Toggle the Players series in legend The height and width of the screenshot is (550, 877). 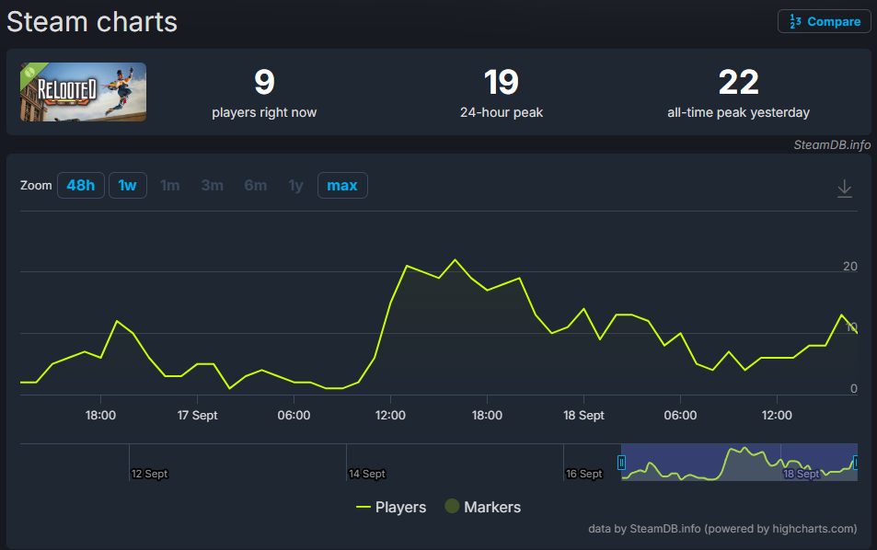[x=391, y=507]
